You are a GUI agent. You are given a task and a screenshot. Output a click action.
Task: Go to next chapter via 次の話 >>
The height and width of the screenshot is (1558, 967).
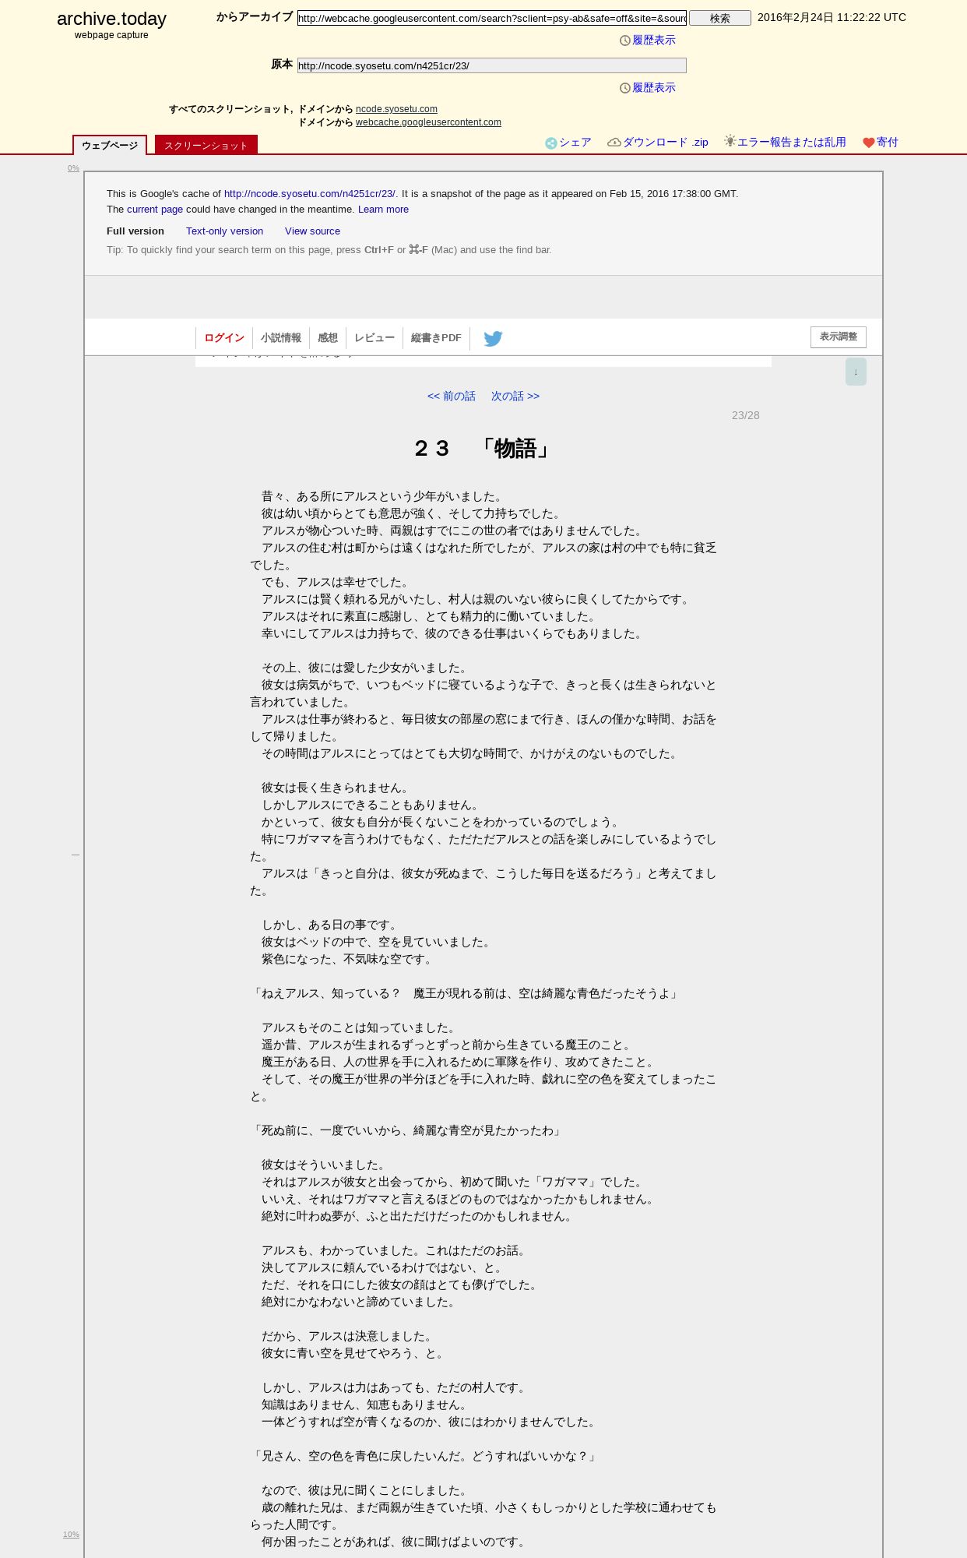(515, 397)
